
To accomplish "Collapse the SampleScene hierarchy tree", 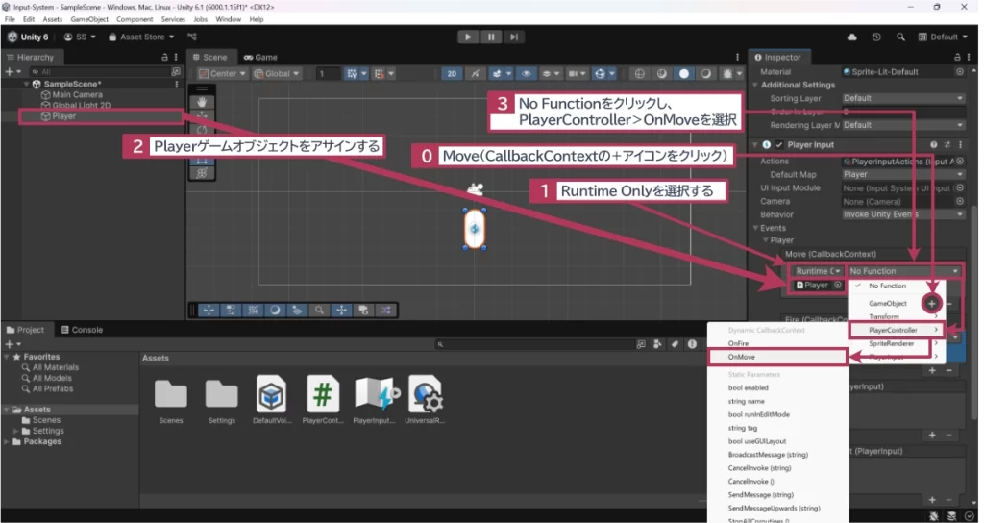I will [x=26, y=84].
